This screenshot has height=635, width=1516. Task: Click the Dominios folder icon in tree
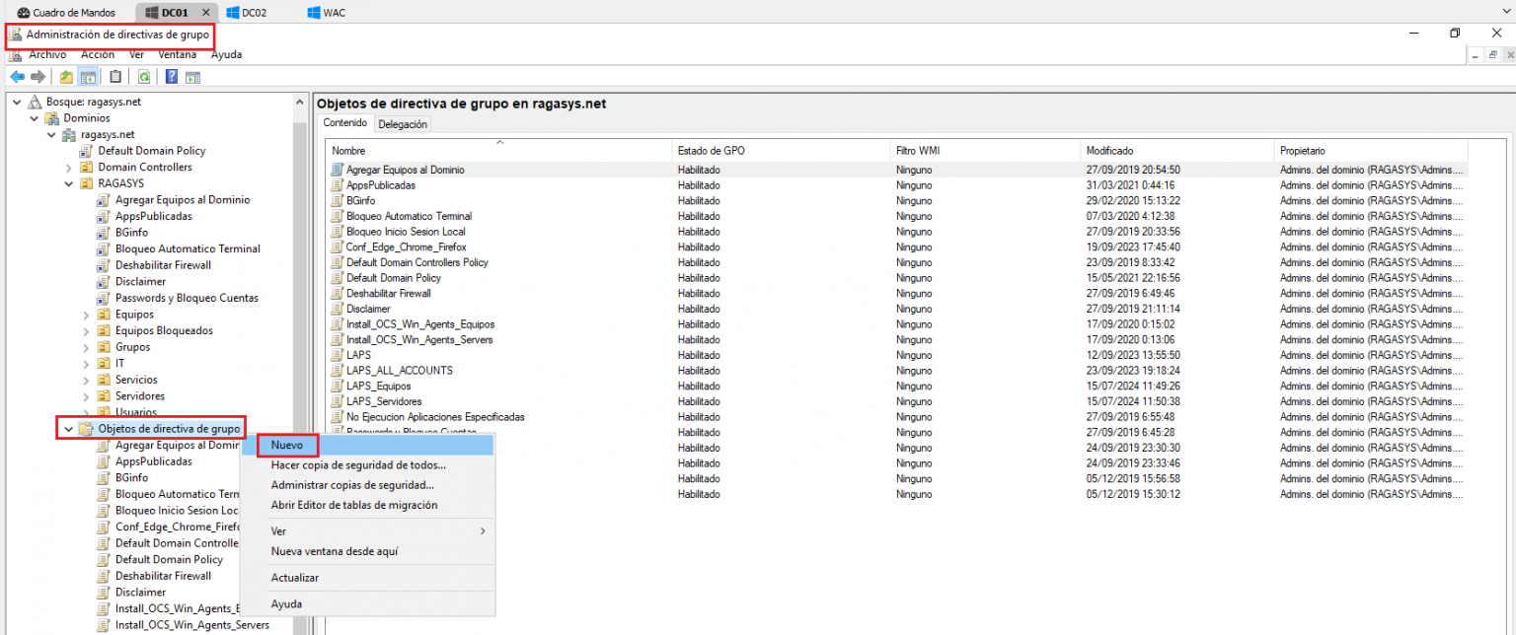click(x=51, y=118)
